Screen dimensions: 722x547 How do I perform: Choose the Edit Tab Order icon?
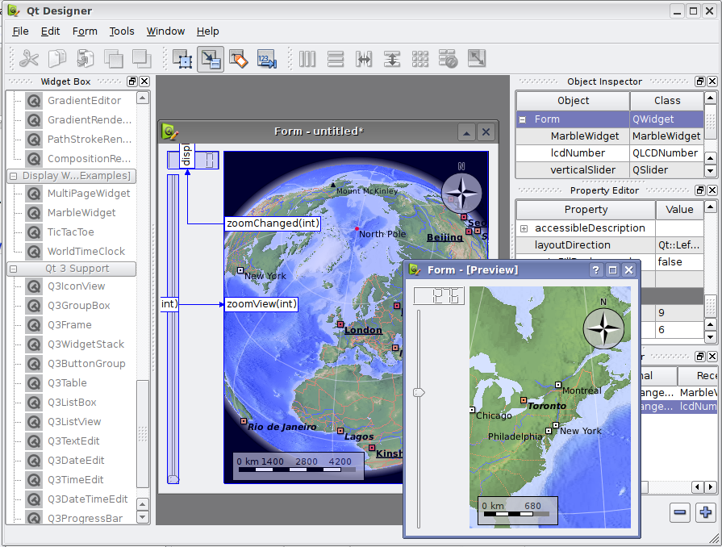tap(266, 58)
